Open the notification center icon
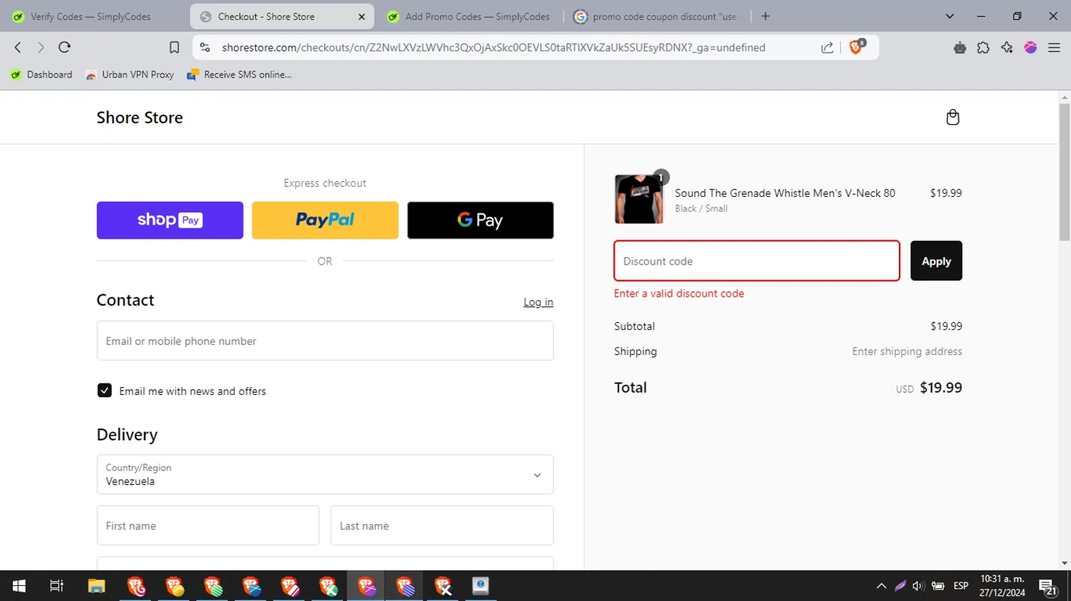 coord(1048,587)
